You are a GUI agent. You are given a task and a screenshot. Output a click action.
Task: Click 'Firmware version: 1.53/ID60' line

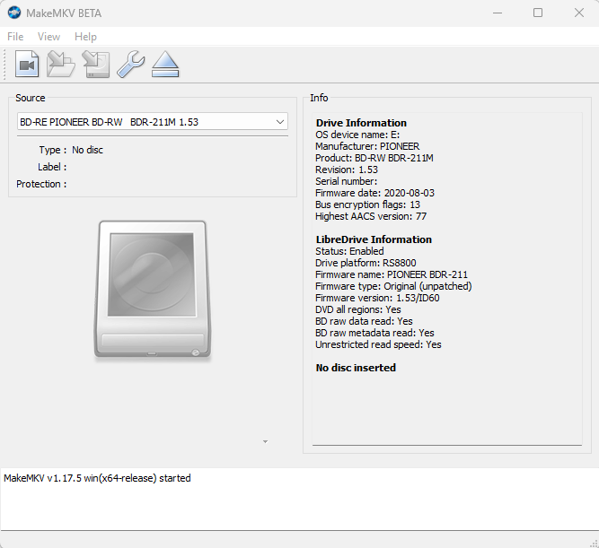click(377, 298)
